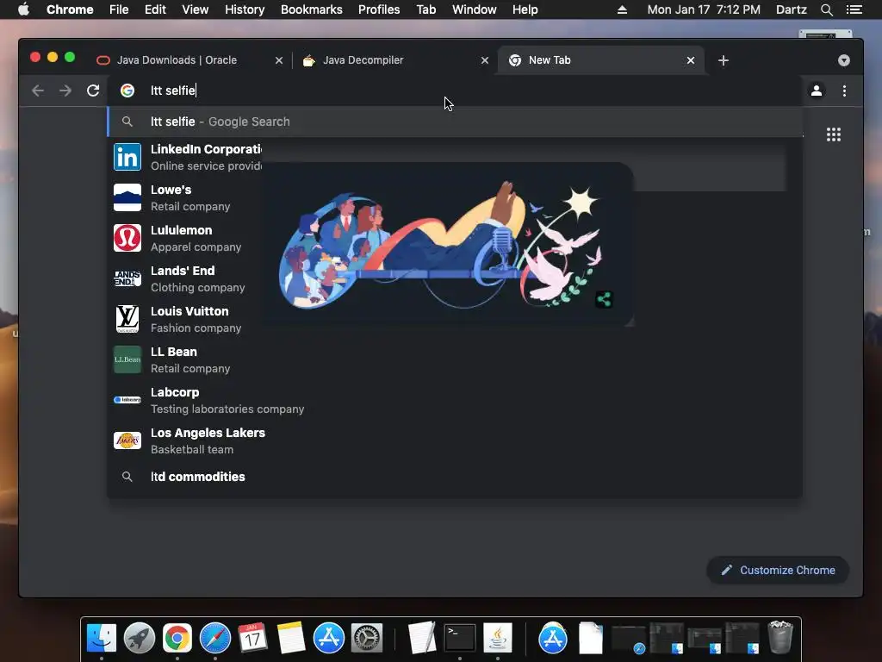Click the LinkedIn logo icon in suggestions
Screen dimensions: 882x662
point(127,157)
